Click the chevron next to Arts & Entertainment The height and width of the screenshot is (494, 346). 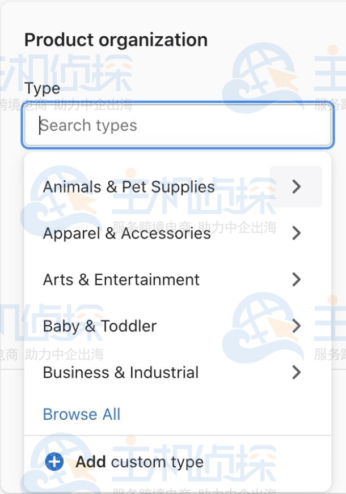coord(296,279)
